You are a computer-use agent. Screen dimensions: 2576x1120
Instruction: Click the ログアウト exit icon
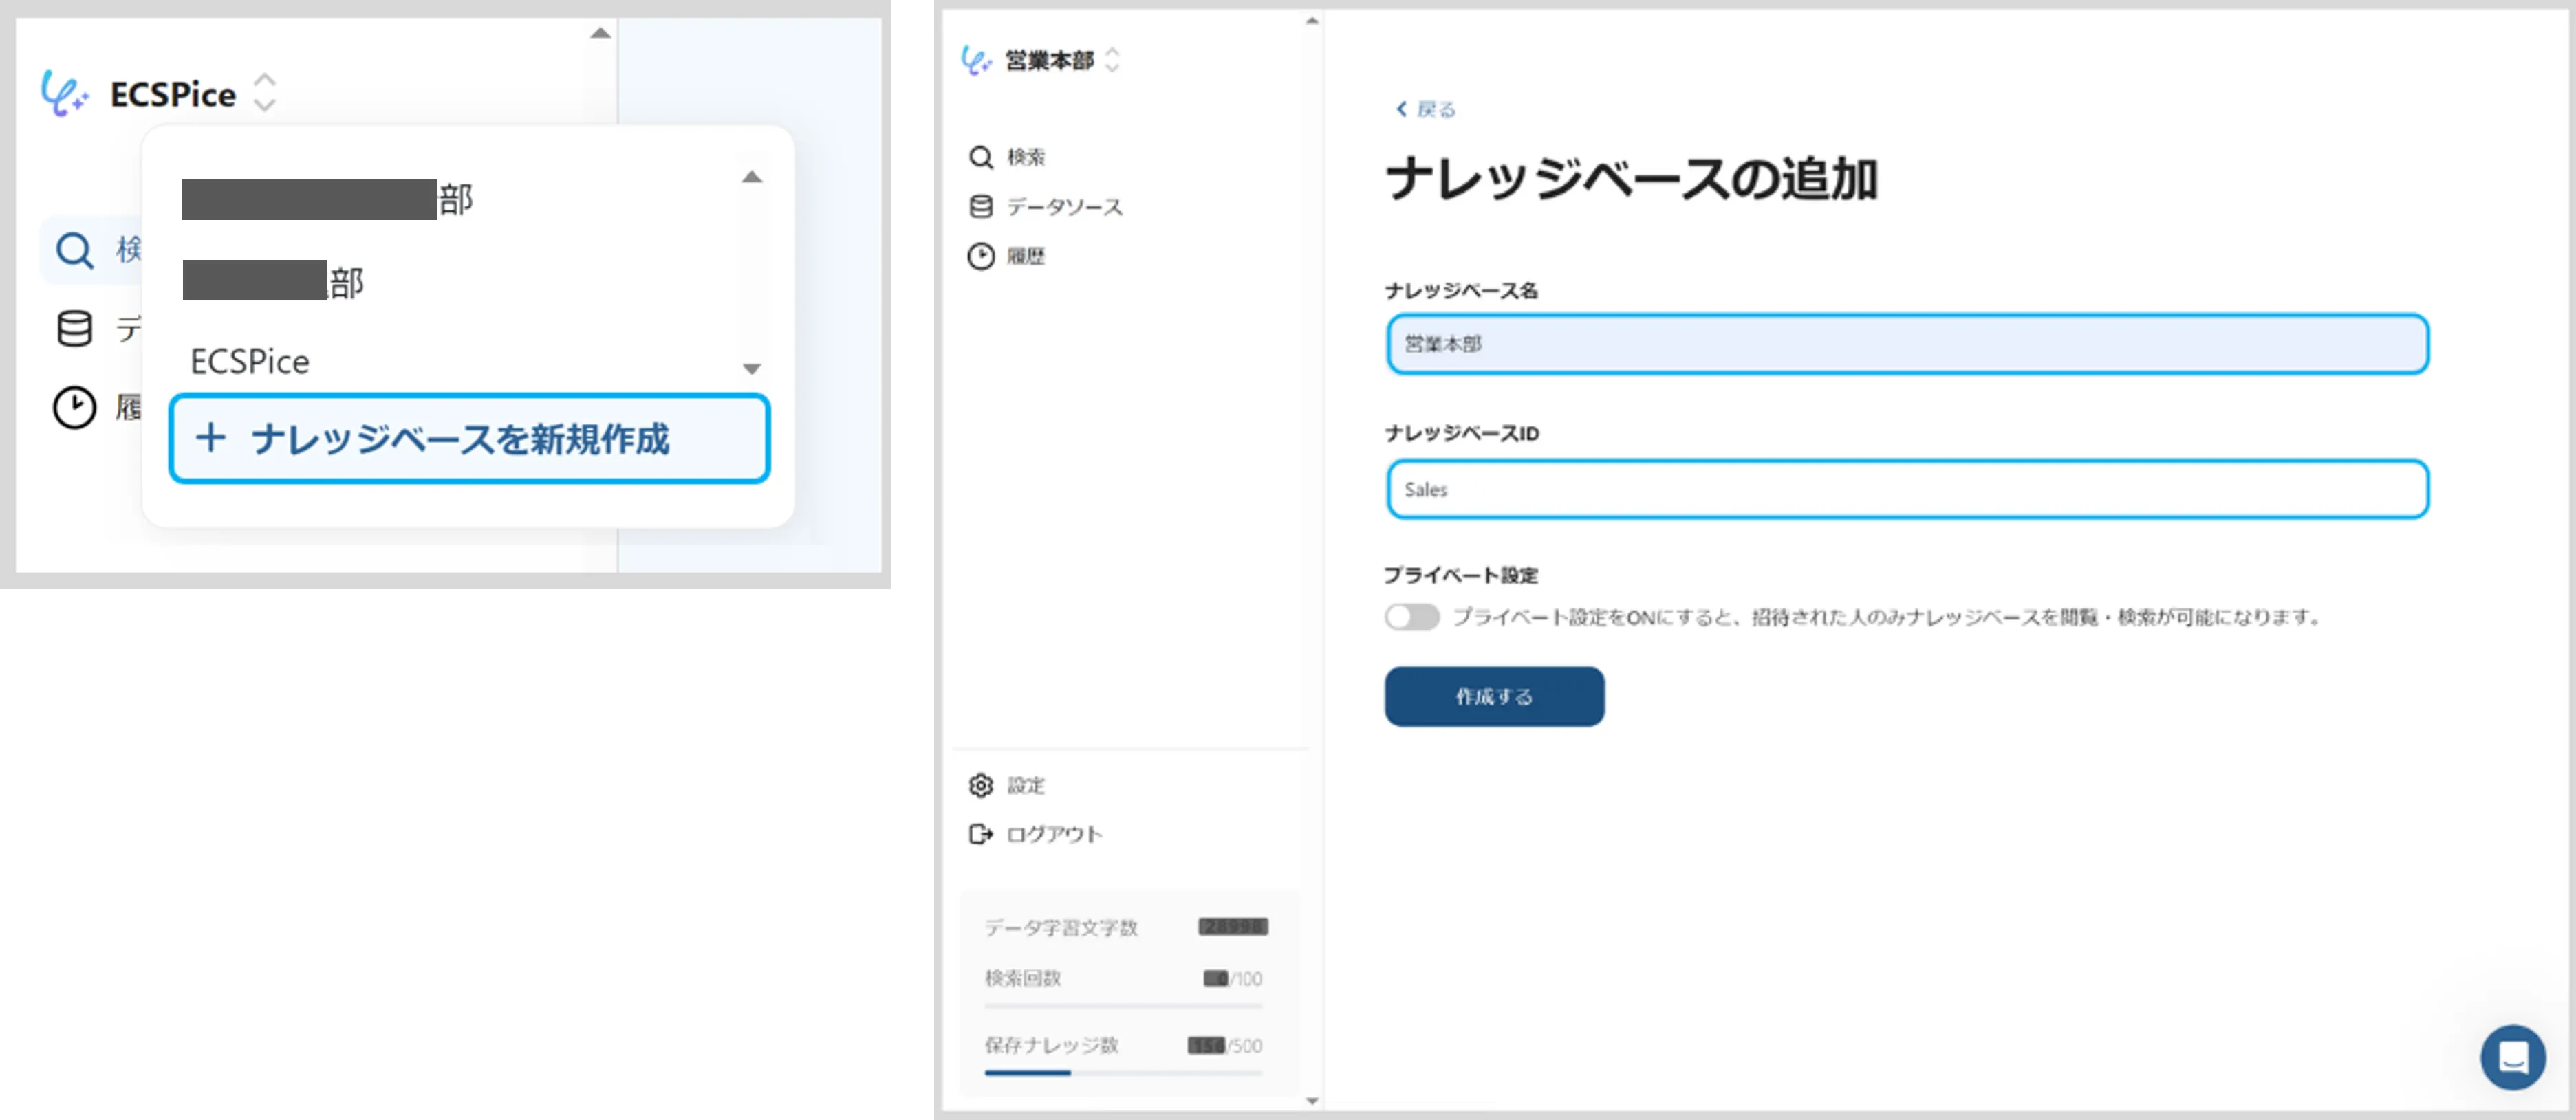[981, 834]
